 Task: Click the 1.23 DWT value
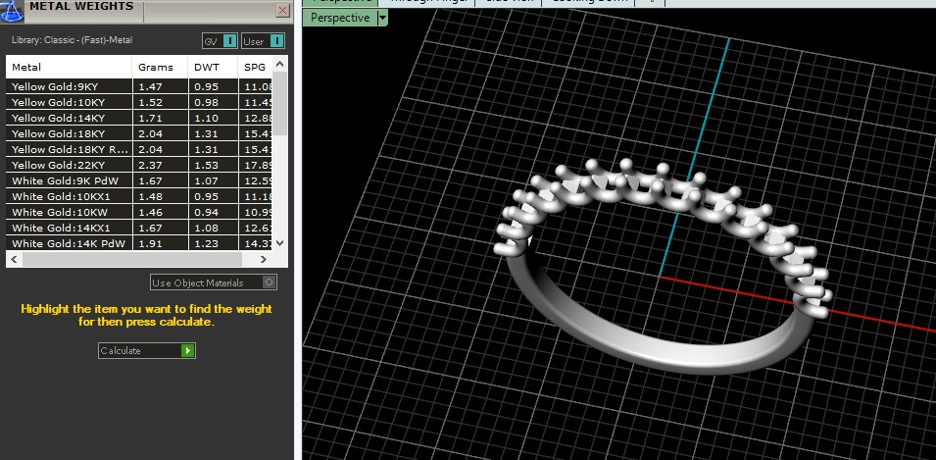(x=207, y=244)
